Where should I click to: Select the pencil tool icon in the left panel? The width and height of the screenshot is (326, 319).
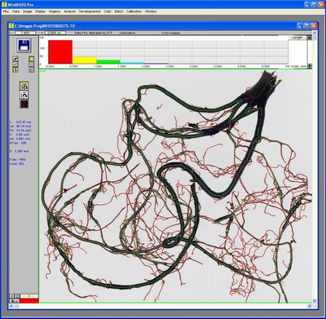coord(15,59)
